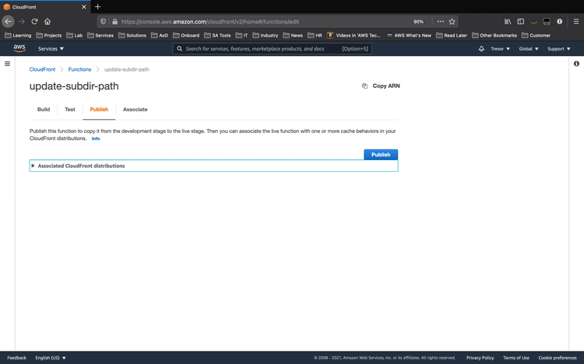584x364 pixels.
Task: Open the left navigation hamburger menu
Action: (x=7, y=64)
